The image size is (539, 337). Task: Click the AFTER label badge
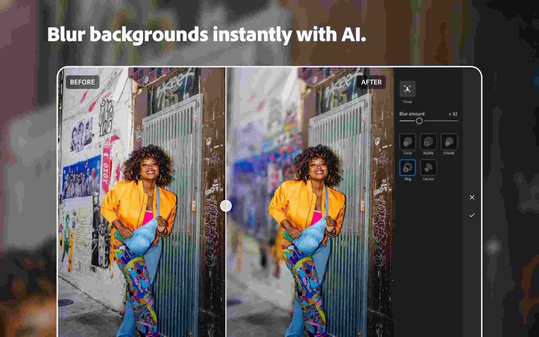[x=371, y=82]
